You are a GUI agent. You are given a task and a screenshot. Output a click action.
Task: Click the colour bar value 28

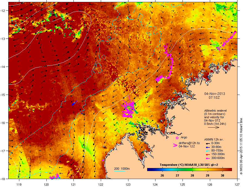pyautogui.click(x=192, y=175)
